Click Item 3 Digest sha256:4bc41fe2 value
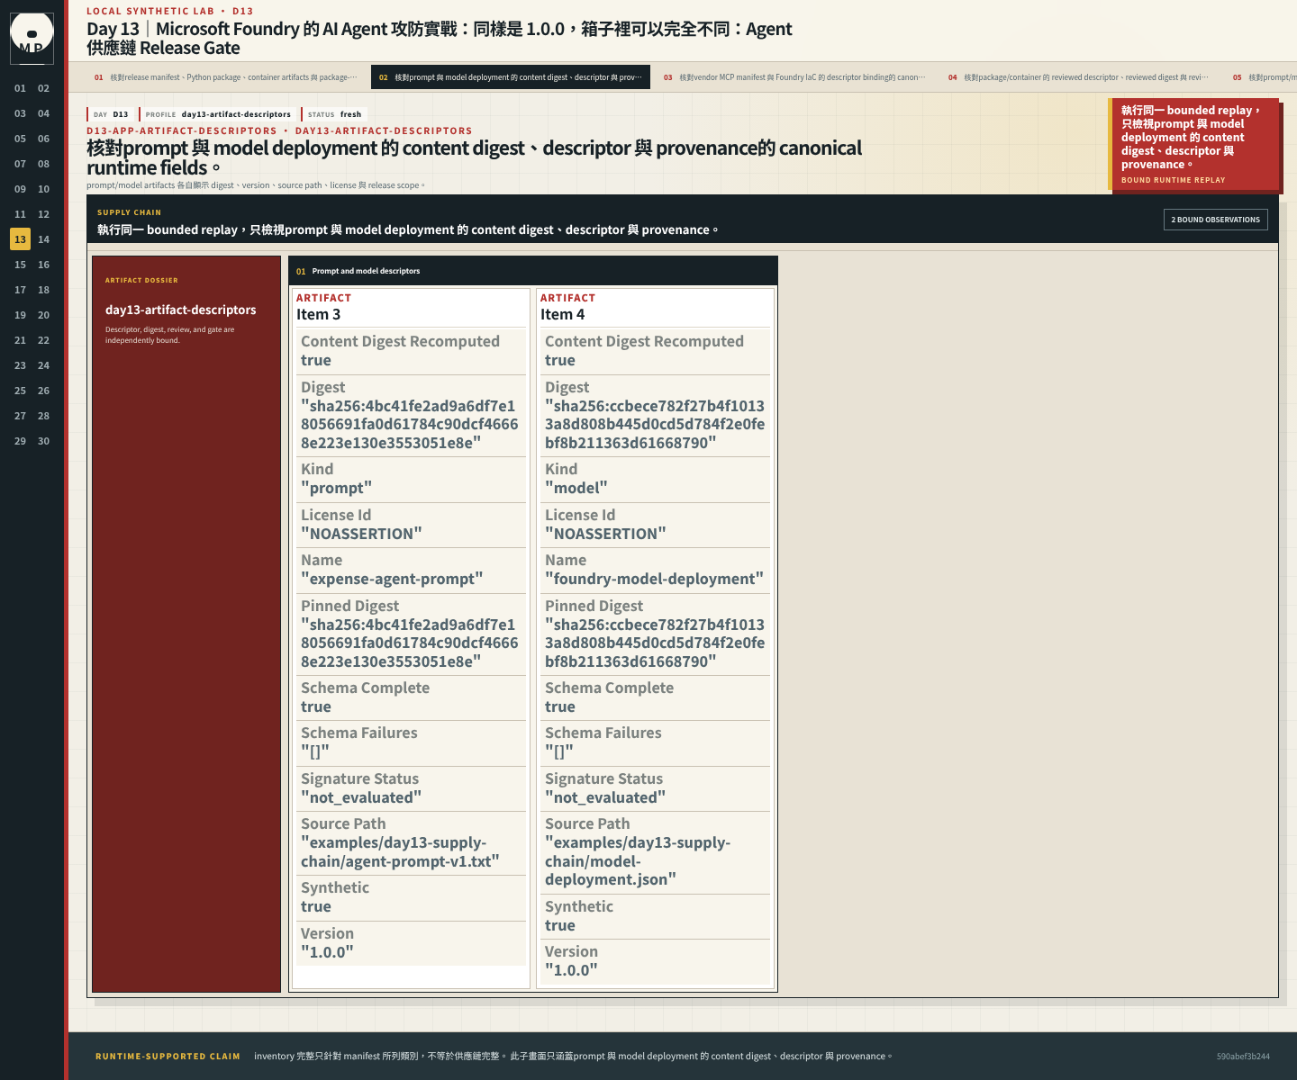The width and height of the screenshot is (1297, 1080). coord(410,424)
